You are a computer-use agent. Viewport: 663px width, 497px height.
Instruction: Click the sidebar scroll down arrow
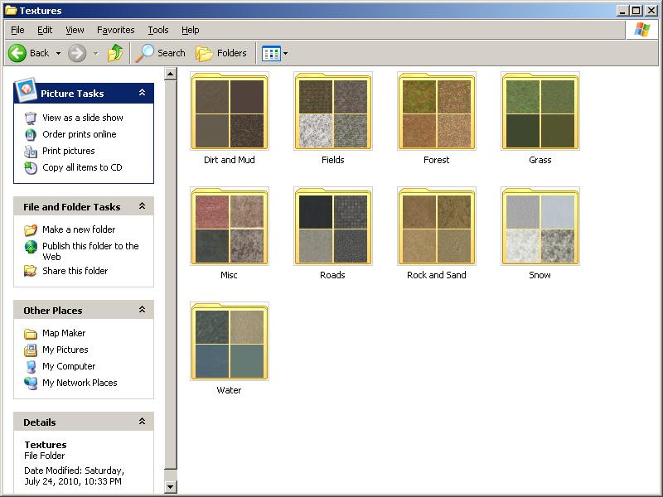171,487
